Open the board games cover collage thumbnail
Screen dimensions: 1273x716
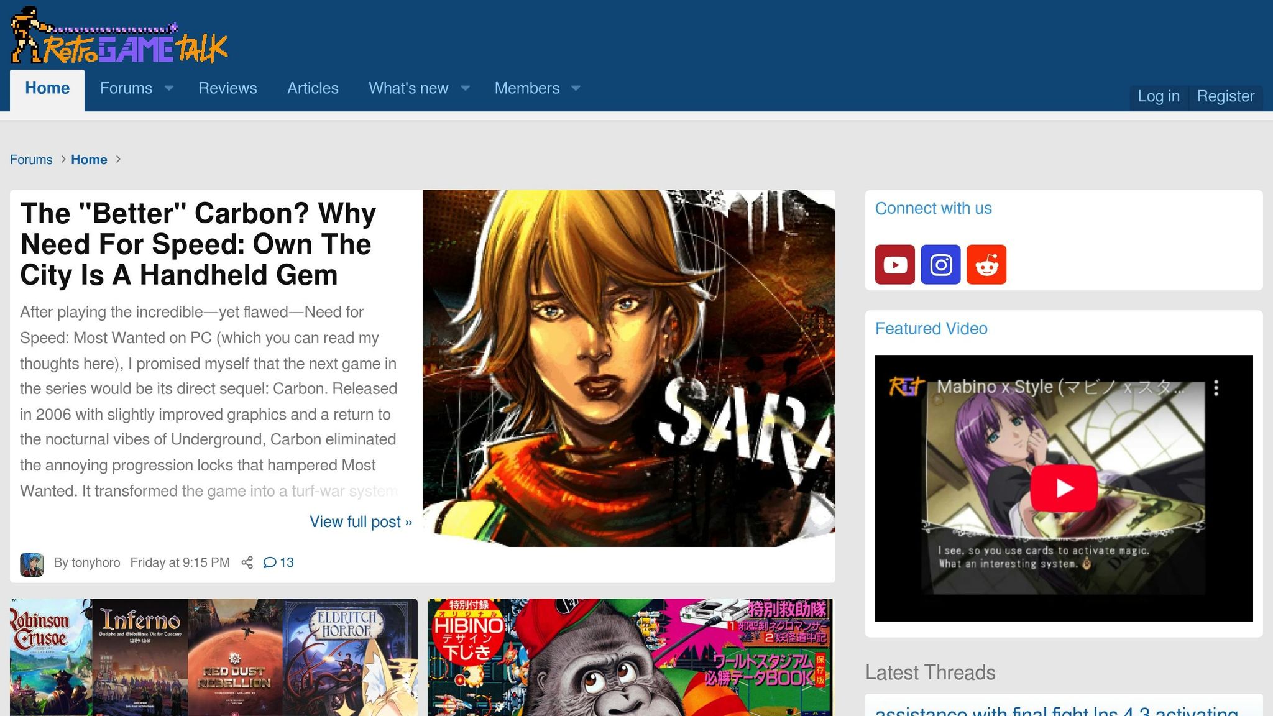214,658
